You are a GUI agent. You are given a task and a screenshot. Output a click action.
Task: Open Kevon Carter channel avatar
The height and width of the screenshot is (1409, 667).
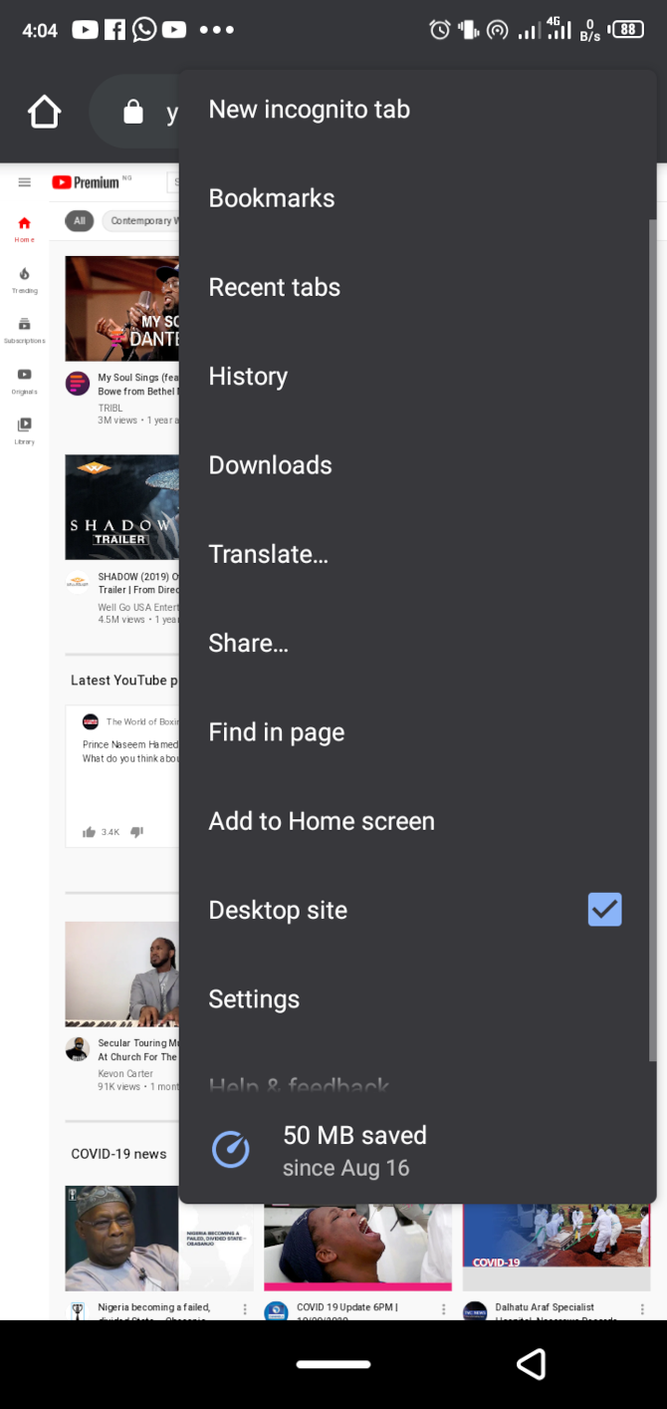[78, 1049]
